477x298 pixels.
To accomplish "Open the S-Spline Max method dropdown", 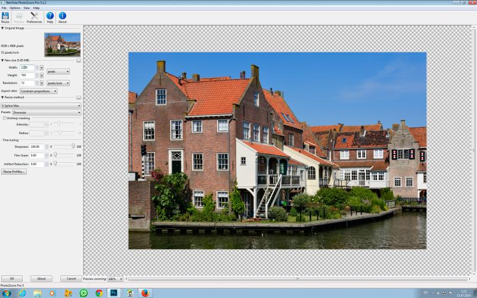I will [41, 105].
